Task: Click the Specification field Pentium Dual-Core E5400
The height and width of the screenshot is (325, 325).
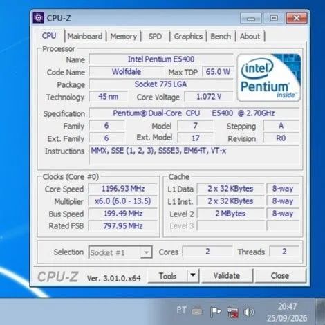Action: [194, 113]
